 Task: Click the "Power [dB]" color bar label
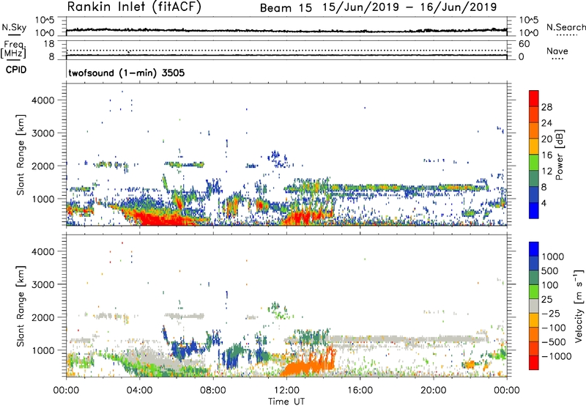(559, 155)
